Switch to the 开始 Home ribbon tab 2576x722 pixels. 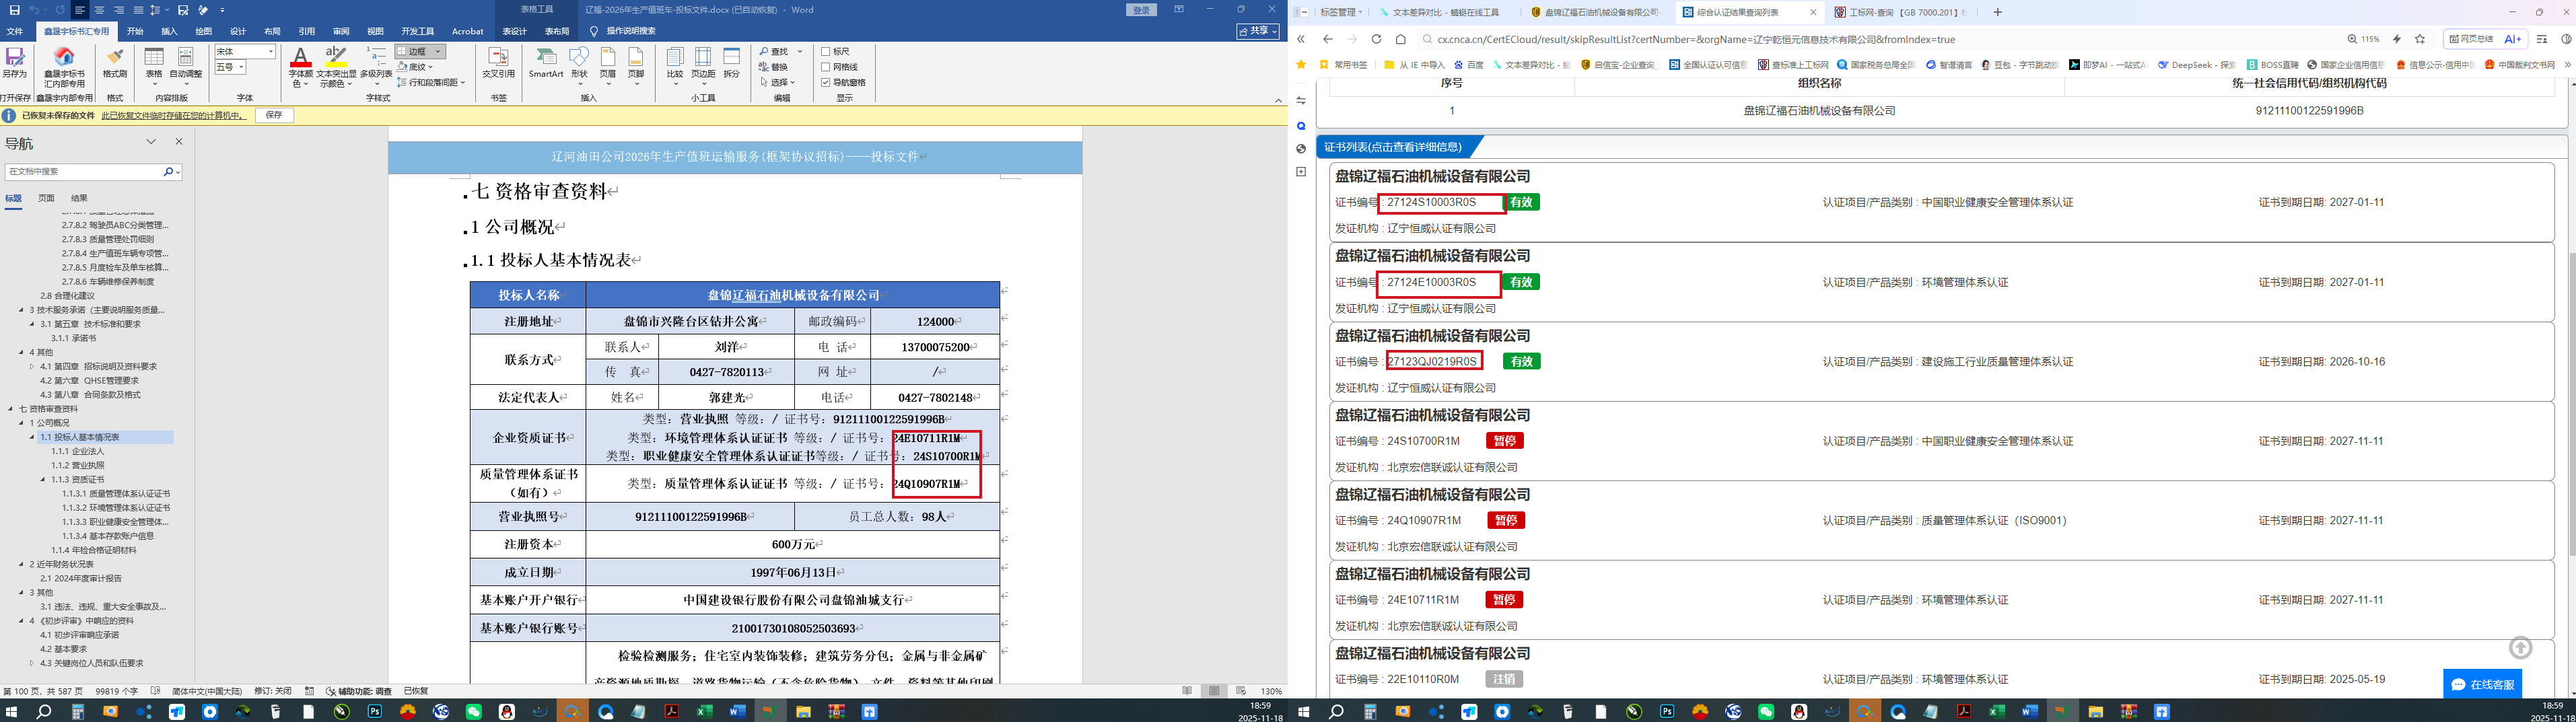[x=135, y=31]
